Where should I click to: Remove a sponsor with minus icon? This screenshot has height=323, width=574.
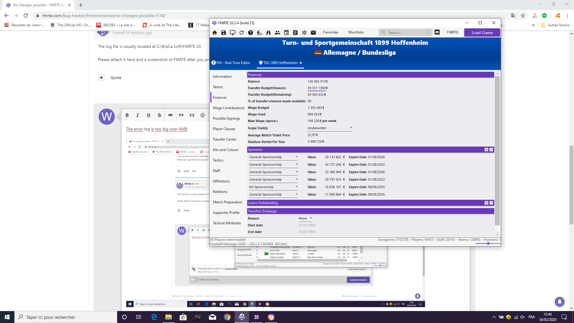tap(491, 150)
